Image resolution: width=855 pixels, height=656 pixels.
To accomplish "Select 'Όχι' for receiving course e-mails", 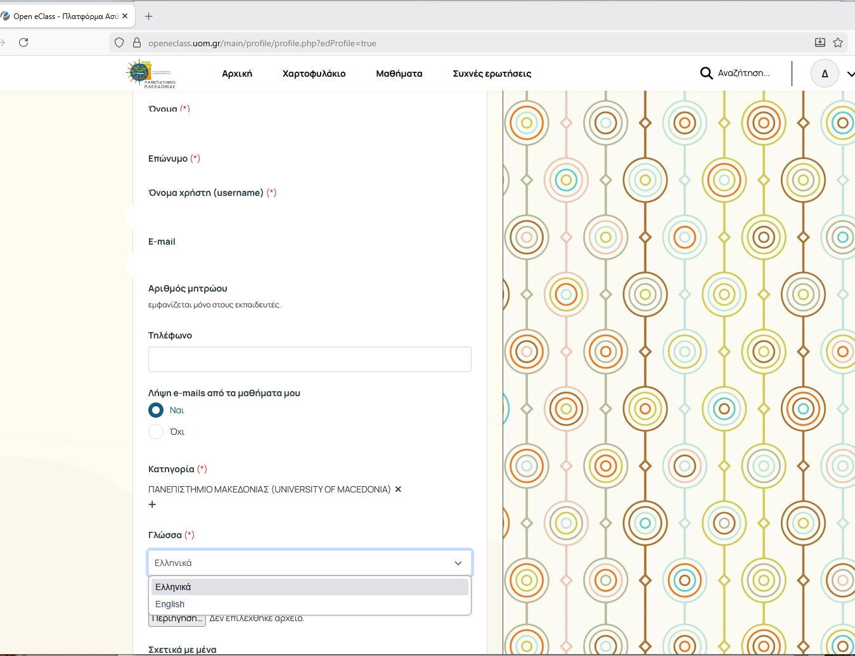I will pyautogui.click(x=156, y=432).
